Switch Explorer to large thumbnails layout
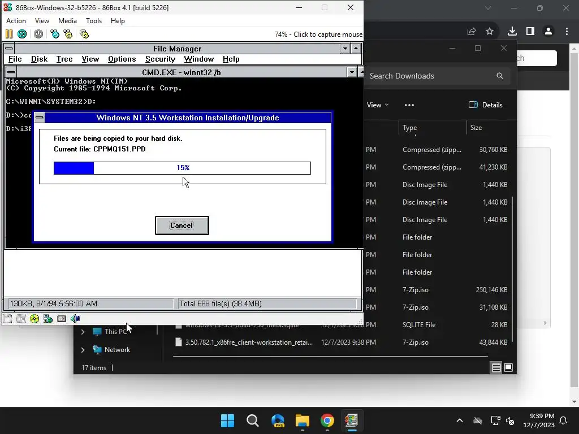 508,367
